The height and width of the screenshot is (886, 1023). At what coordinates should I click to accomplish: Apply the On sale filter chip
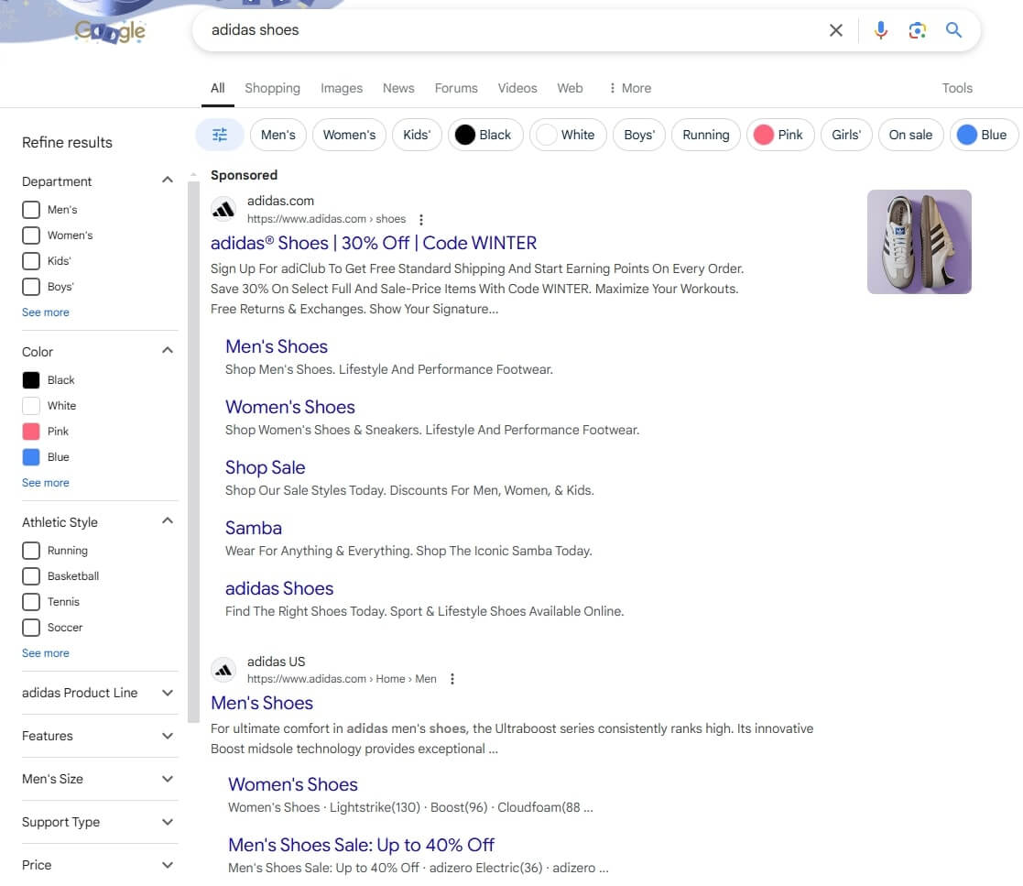[x=910, y=136]
